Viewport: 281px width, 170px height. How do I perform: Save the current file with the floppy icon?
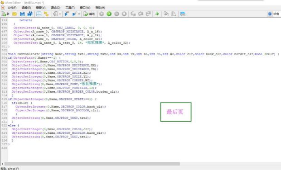click(x=22, y=14)
